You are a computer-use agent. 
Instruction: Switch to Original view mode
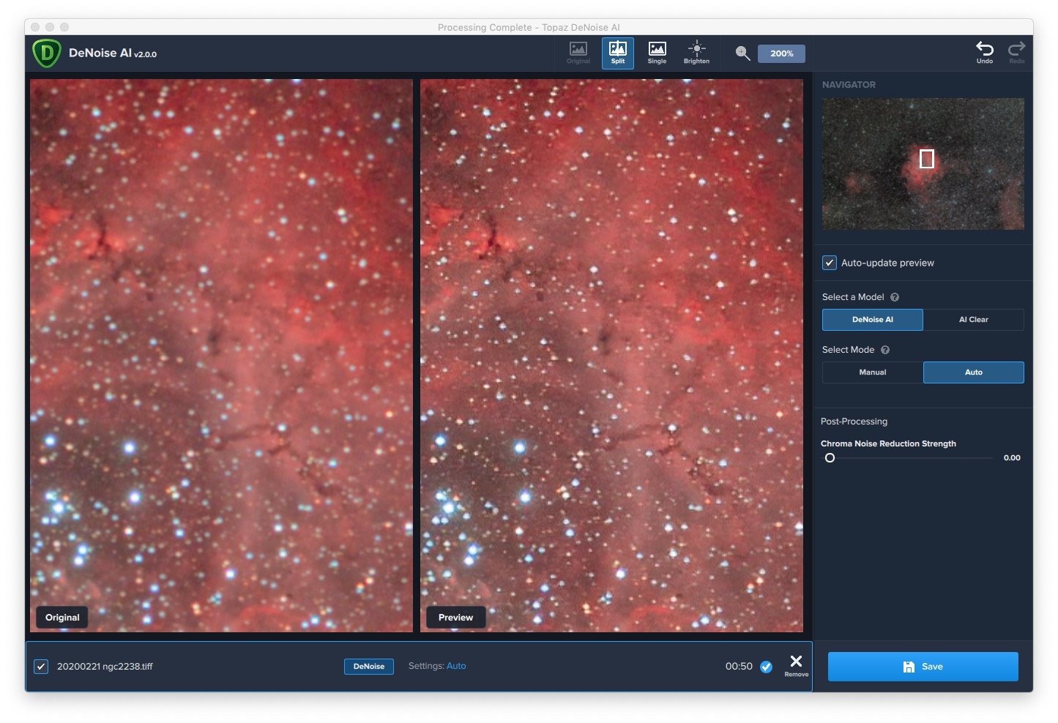click(x=578, y=53)
